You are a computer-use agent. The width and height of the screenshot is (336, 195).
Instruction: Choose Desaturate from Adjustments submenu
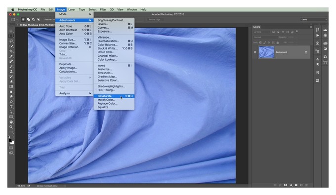pyautogui.click(x=114, y=96)
